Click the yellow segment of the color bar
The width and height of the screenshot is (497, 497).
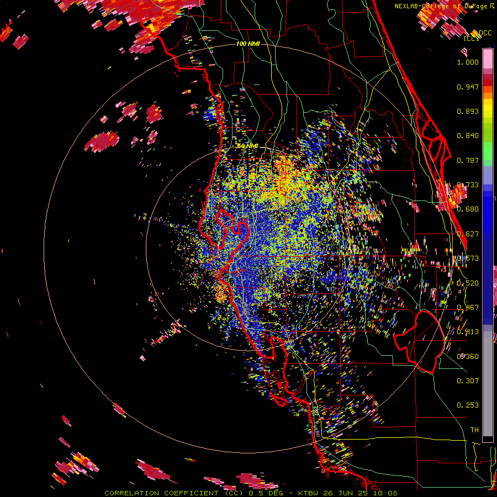488,108
